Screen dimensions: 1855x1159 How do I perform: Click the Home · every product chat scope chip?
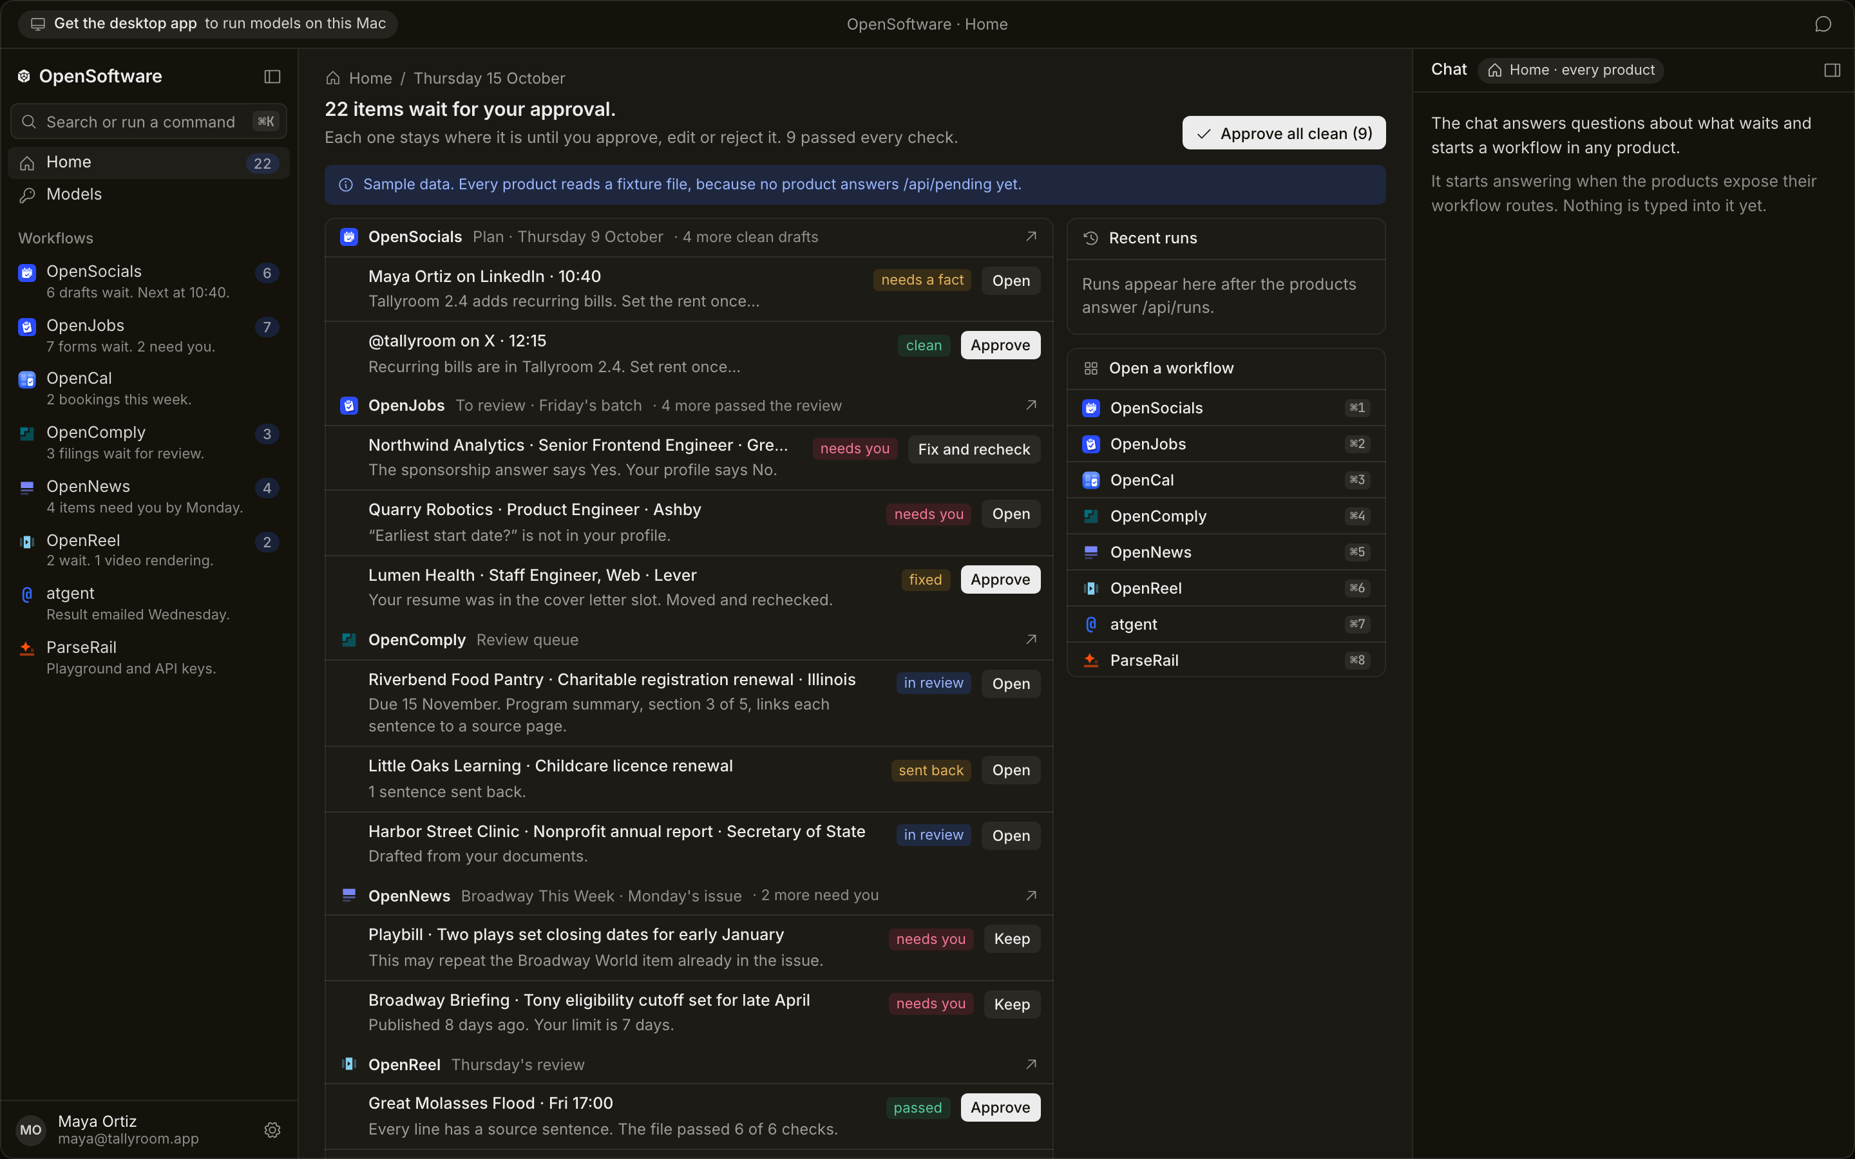coord(1570,71)
